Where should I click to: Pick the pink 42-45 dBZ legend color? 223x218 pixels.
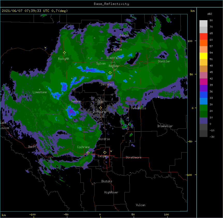tap(203, 75)
